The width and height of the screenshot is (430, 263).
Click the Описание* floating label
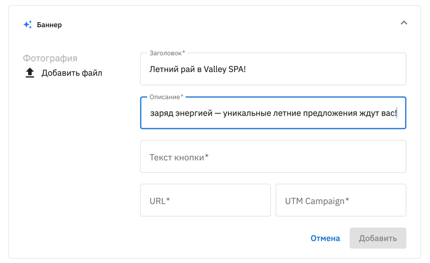coord(166,97)
